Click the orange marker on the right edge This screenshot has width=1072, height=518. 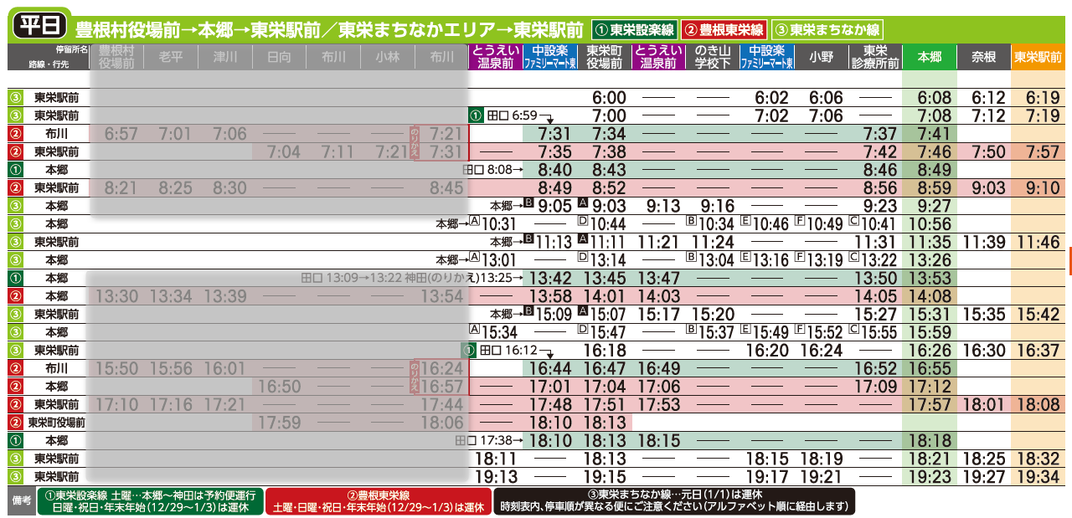point(1069,260)
